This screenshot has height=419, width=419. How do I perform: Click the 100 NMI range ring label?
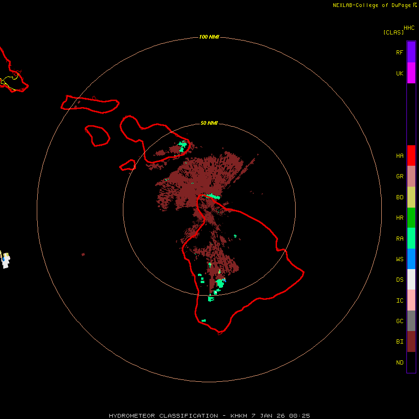coord(209,37)
